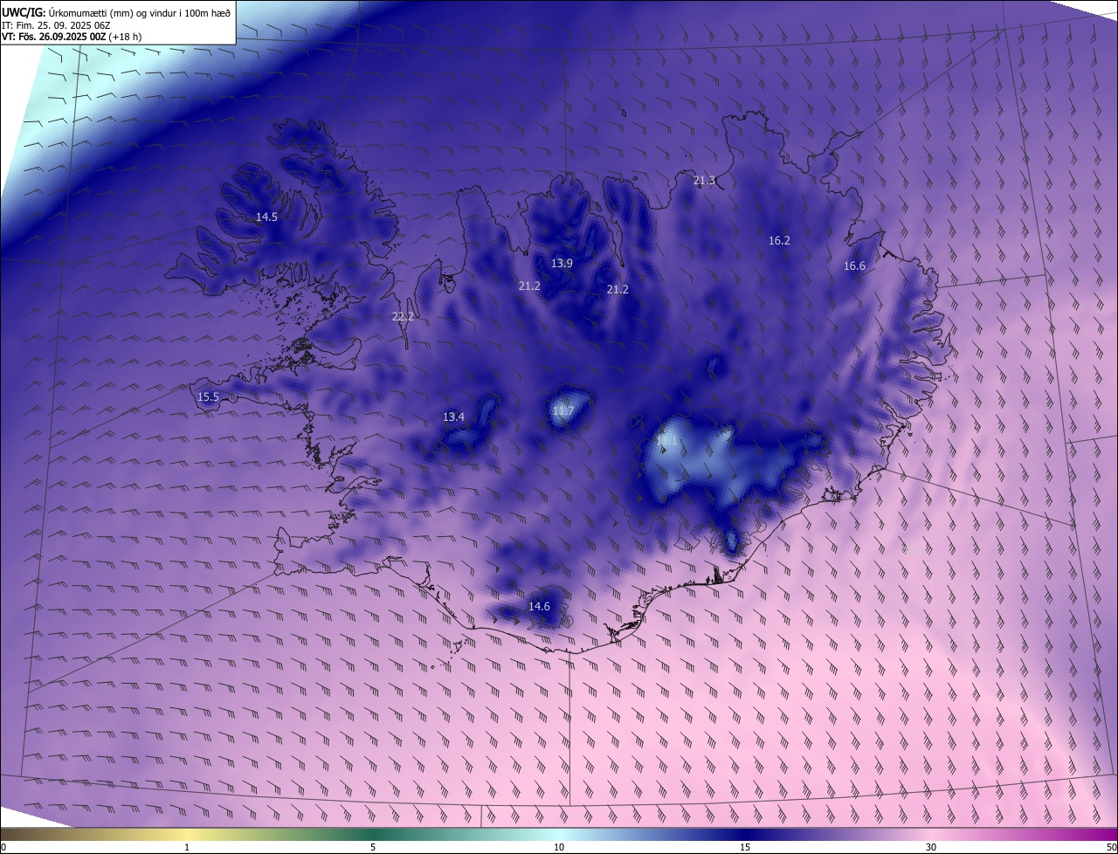1118x854 pixels.
Task: Click the precipitable water color scale bar
Action: pos(559,835)
